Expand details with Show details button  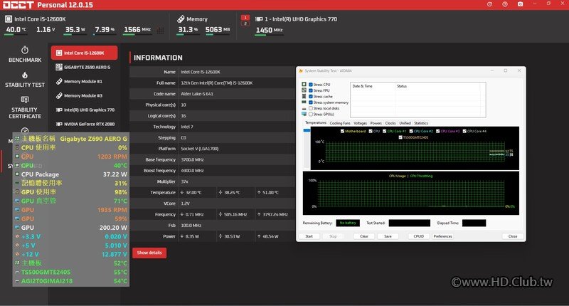click(x=149, y=253)
